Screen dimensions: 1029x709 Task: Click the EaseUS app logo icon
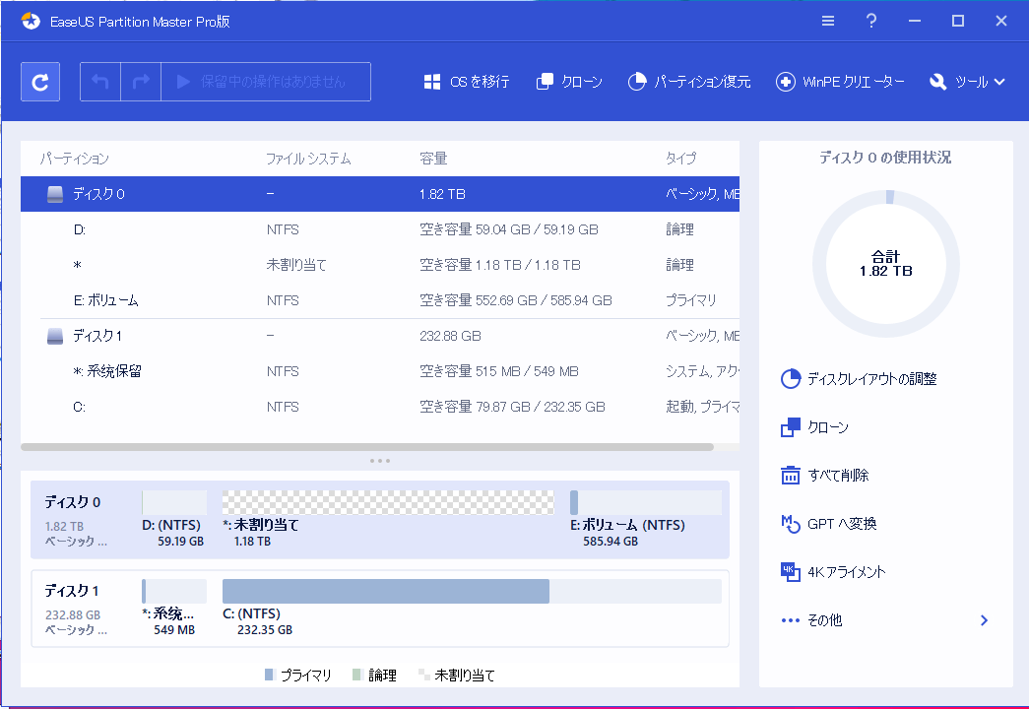coord(31,21)
